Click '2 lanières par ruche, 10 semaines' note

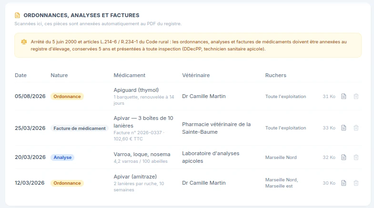click(x=139, y=187)
